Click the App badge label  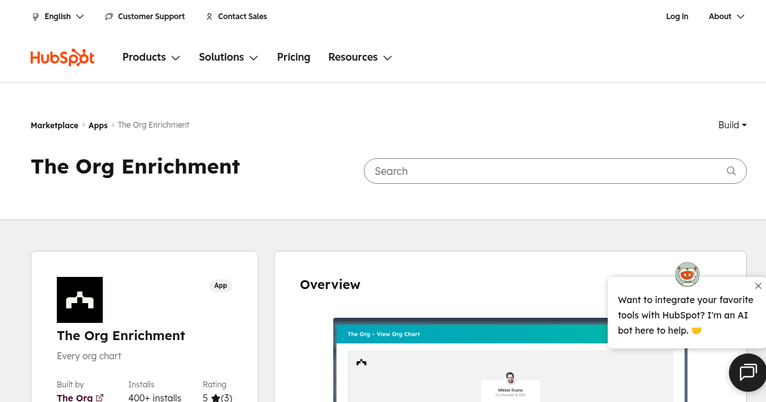click(221, 286)
